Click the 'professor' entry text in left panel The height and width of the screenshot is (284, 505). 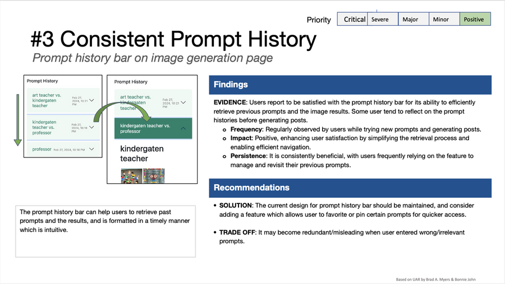[x=42, y=149]
